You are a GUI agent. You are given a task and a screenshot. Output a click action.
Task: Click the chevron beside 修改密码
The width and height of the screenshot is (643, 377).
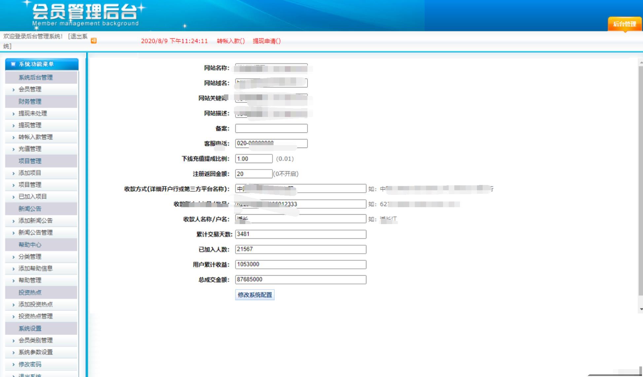point(14,365)
